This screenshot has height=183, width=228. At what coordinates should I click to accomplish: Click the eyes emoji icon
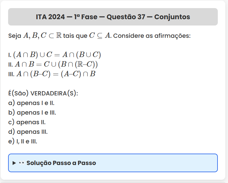click(x=21, y=163)
